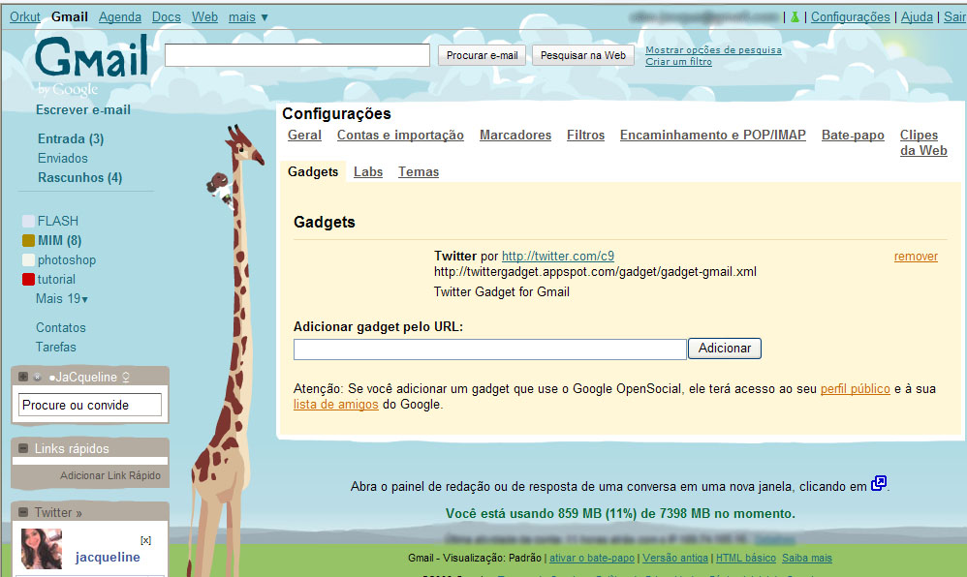Open the Enviados folder
Image resolution: width=967 pixels, height=577 pixels.
point(63,159)
